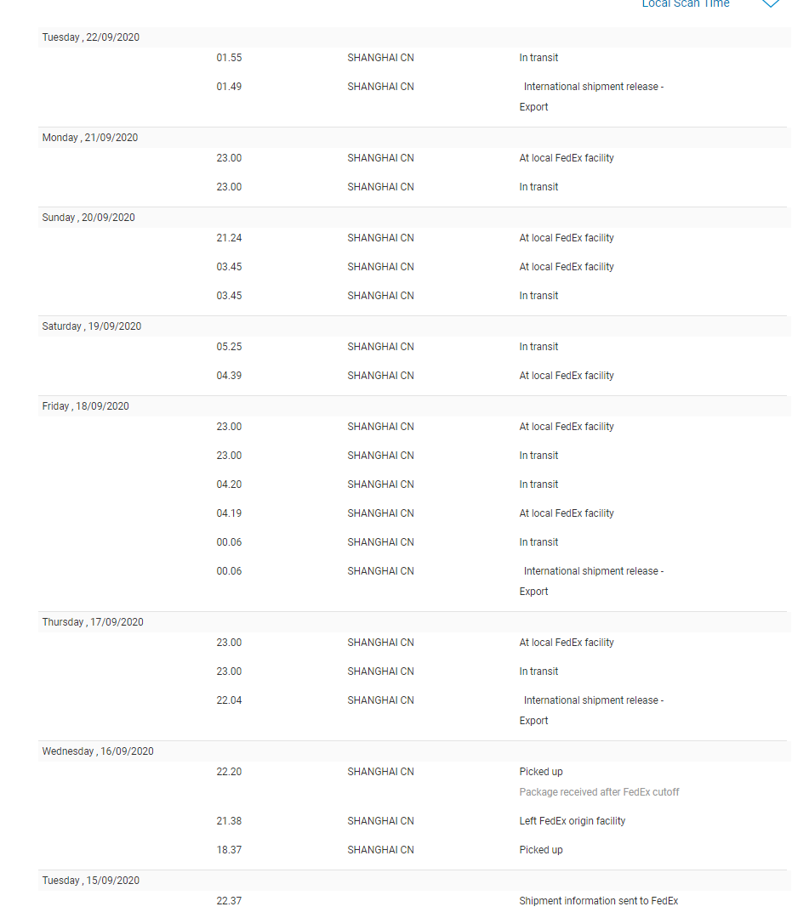Screen dimensions: 792x918
Task: Click the 01.55 In transit scan time
Action: click(229, 58)
